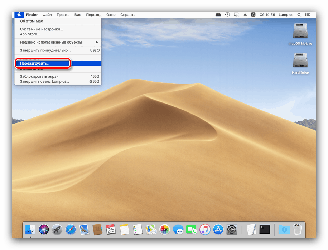Open the displays AirPlay menu bar icon
Screen dimensions: 328x250
tap(237, 15)
